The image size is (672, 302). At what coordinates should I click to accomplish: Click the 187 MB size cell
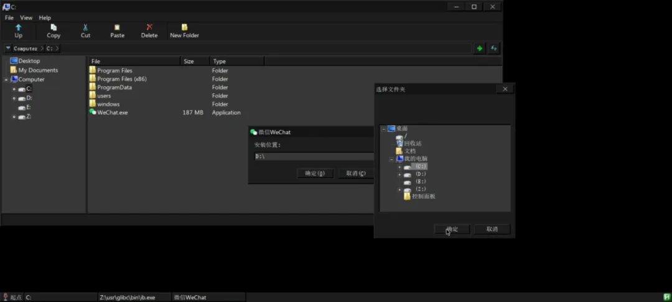[193, 112]
